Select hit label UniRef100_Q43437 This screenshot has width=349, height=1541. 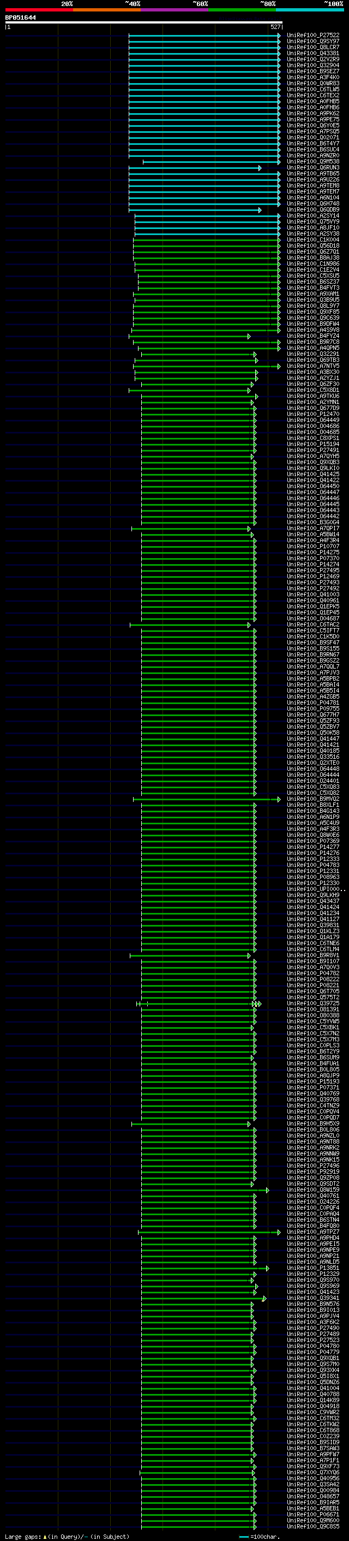312,901
